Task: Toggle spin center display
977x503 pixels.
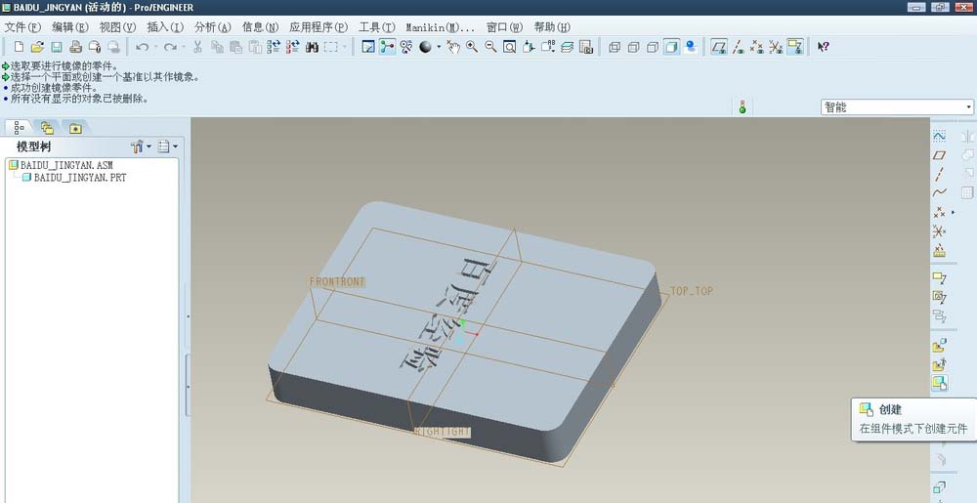Action: click(388, 47)
